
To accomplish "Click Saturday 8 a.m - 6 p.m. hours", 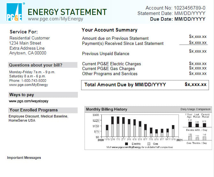I will coord(27,76).
